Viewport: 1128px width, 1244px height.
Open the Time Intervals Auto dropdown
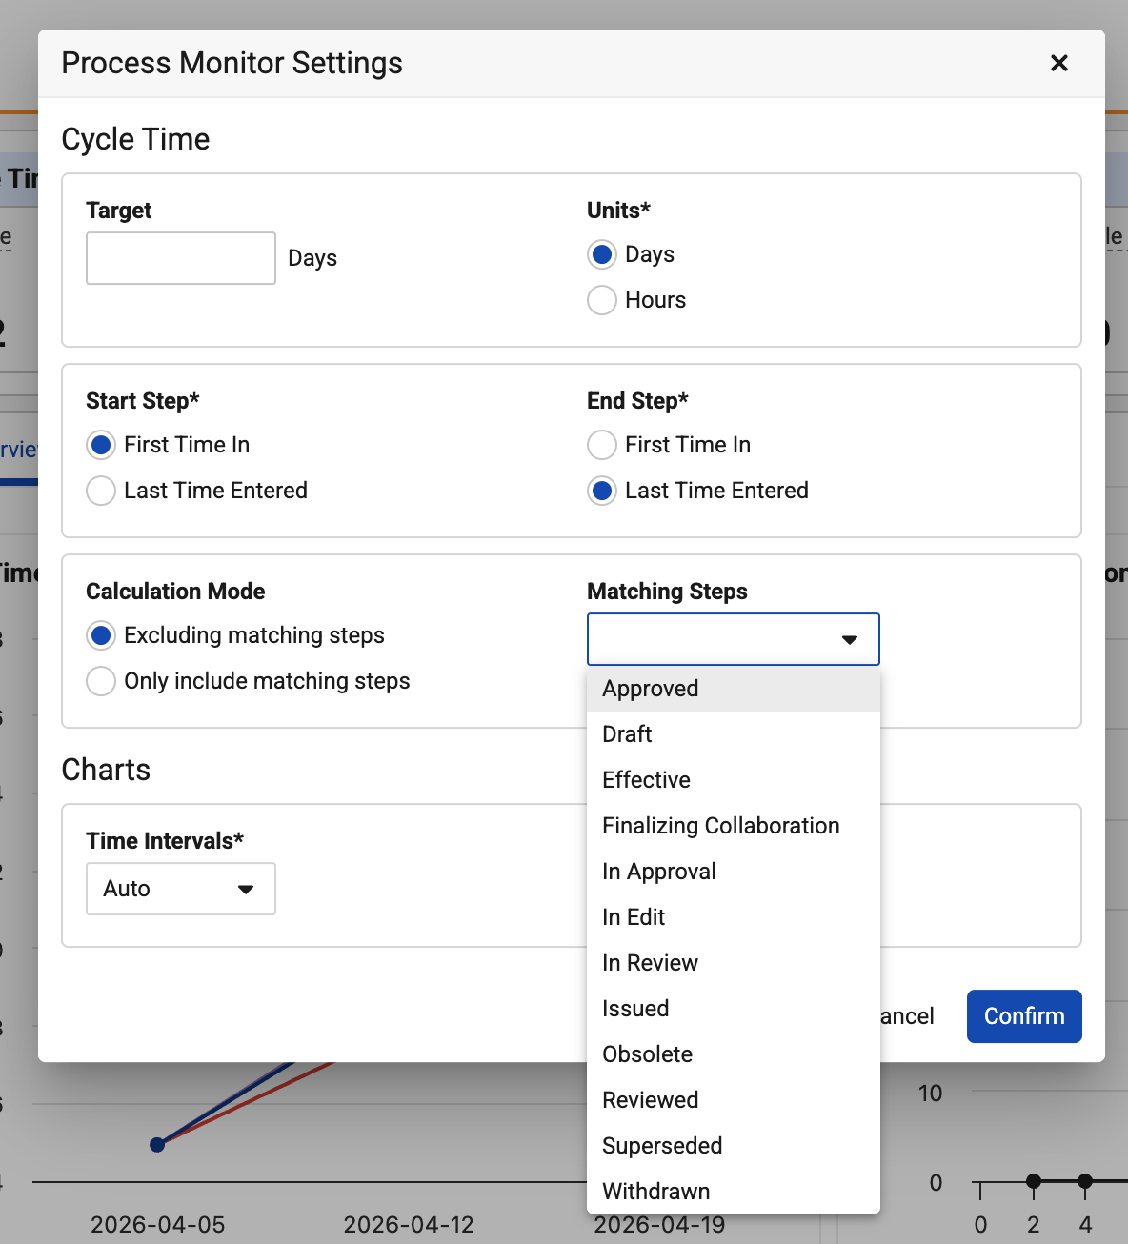[x=181, y=889]
